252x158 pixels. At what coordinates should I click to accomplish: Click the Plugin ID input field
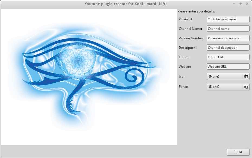tap(228, 19)
